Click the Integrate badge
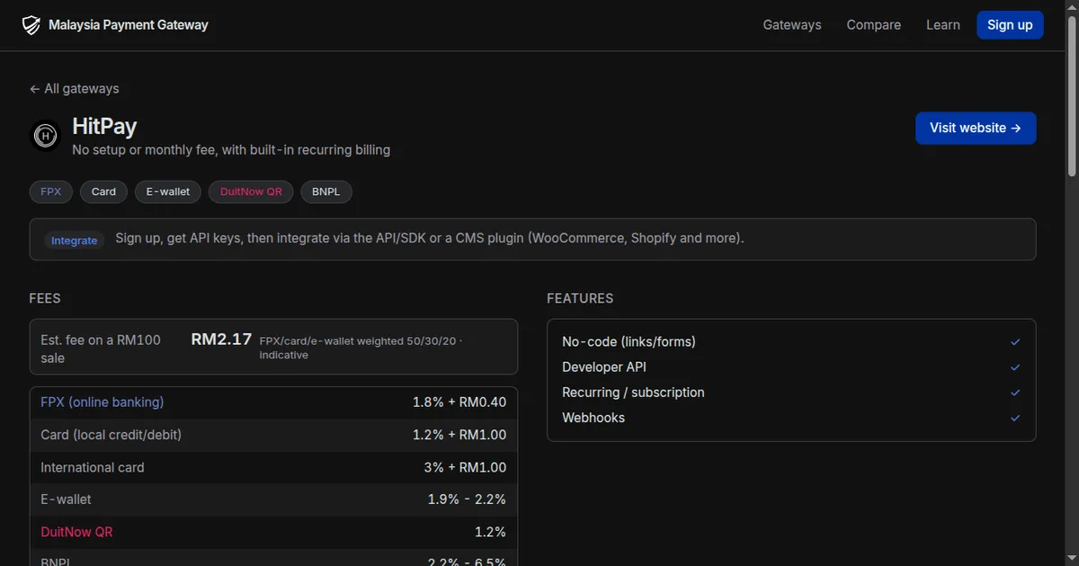 pos(74,241)
